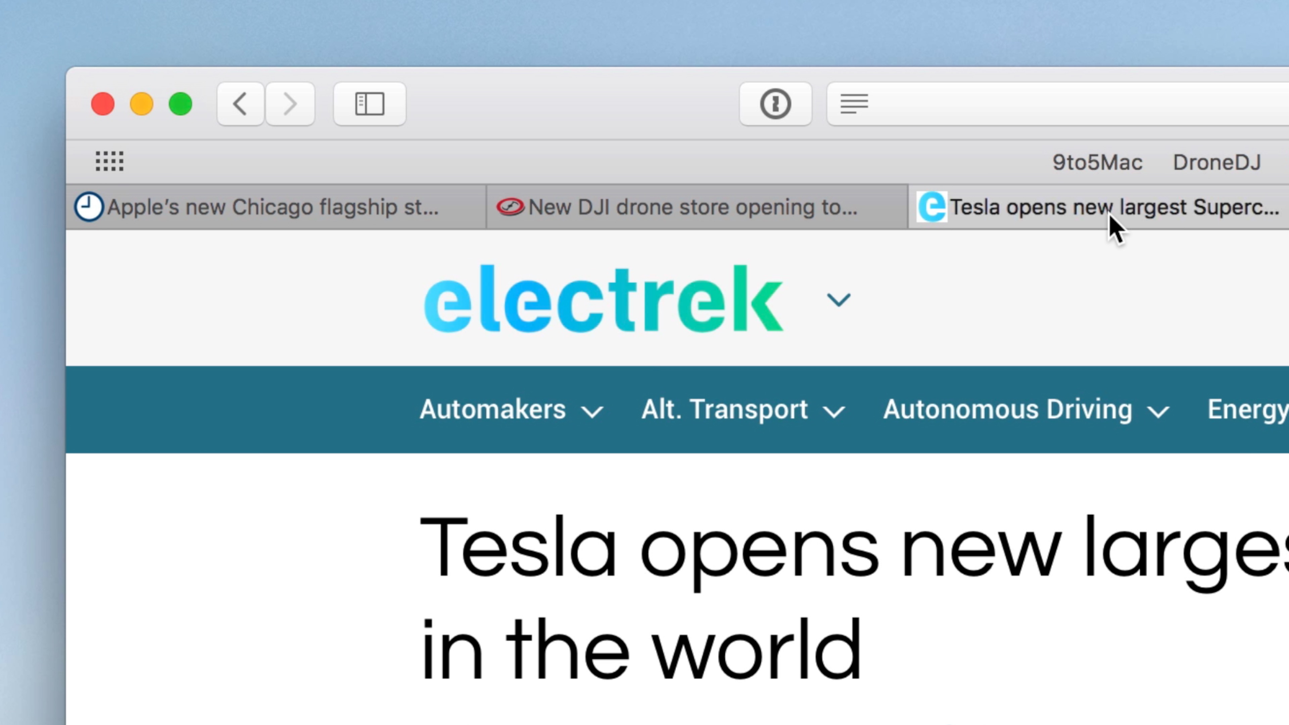This screenshot has height=725, width=1289.
Task: Toggle the macOS red close button
Action: tap(102, 104)
